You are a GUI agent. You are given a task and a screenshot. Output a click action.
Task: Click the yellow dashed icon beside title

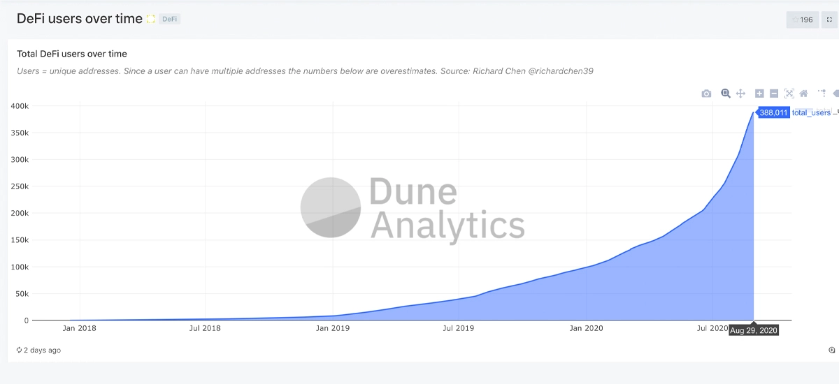(x=150, y=20)
